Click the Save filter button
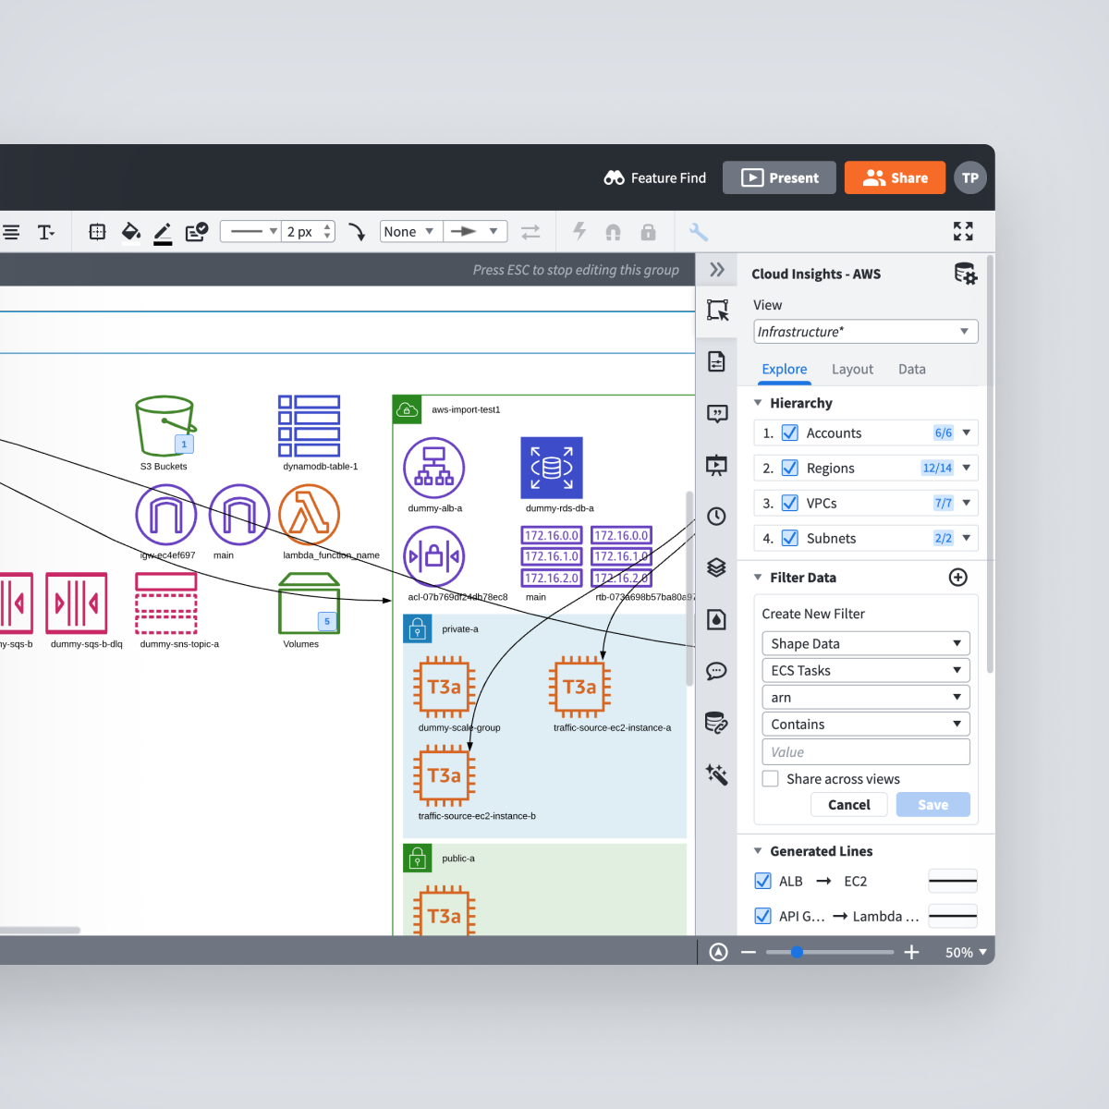Image resolution: width=1109 pixels, height=1109 pixels. click(932, 804)
